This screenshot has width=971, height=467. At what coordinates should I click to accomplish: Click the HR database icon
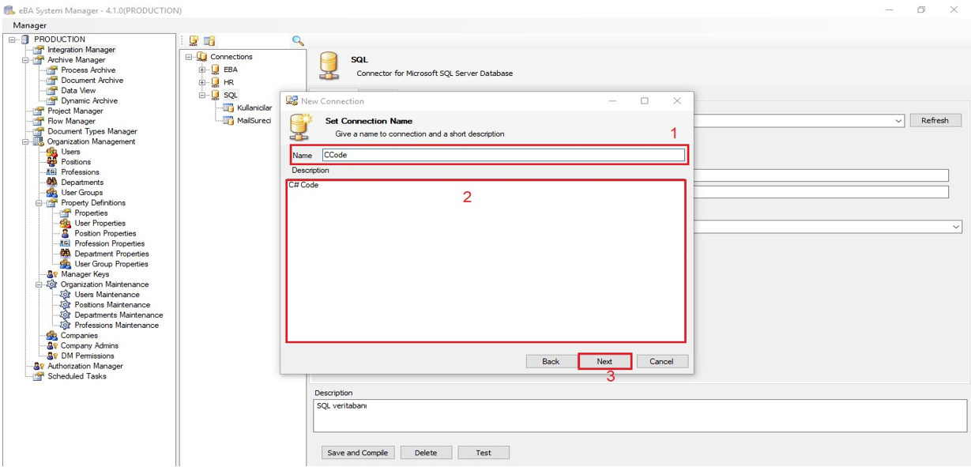pyautogui.click(x=215, y=82)
